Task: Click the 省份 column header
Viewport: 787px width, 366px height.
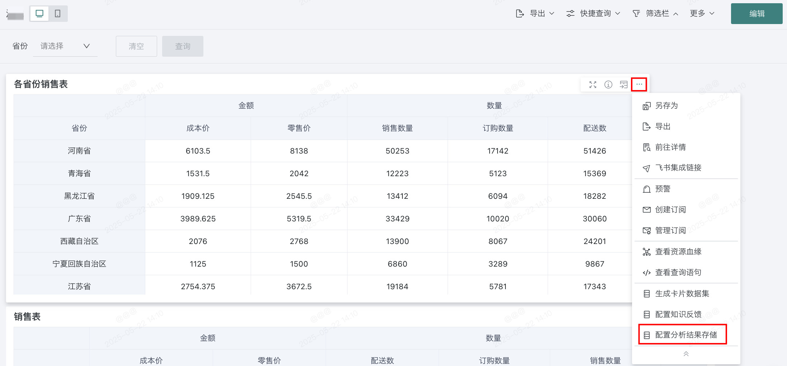Action: [x=79, y=128]
